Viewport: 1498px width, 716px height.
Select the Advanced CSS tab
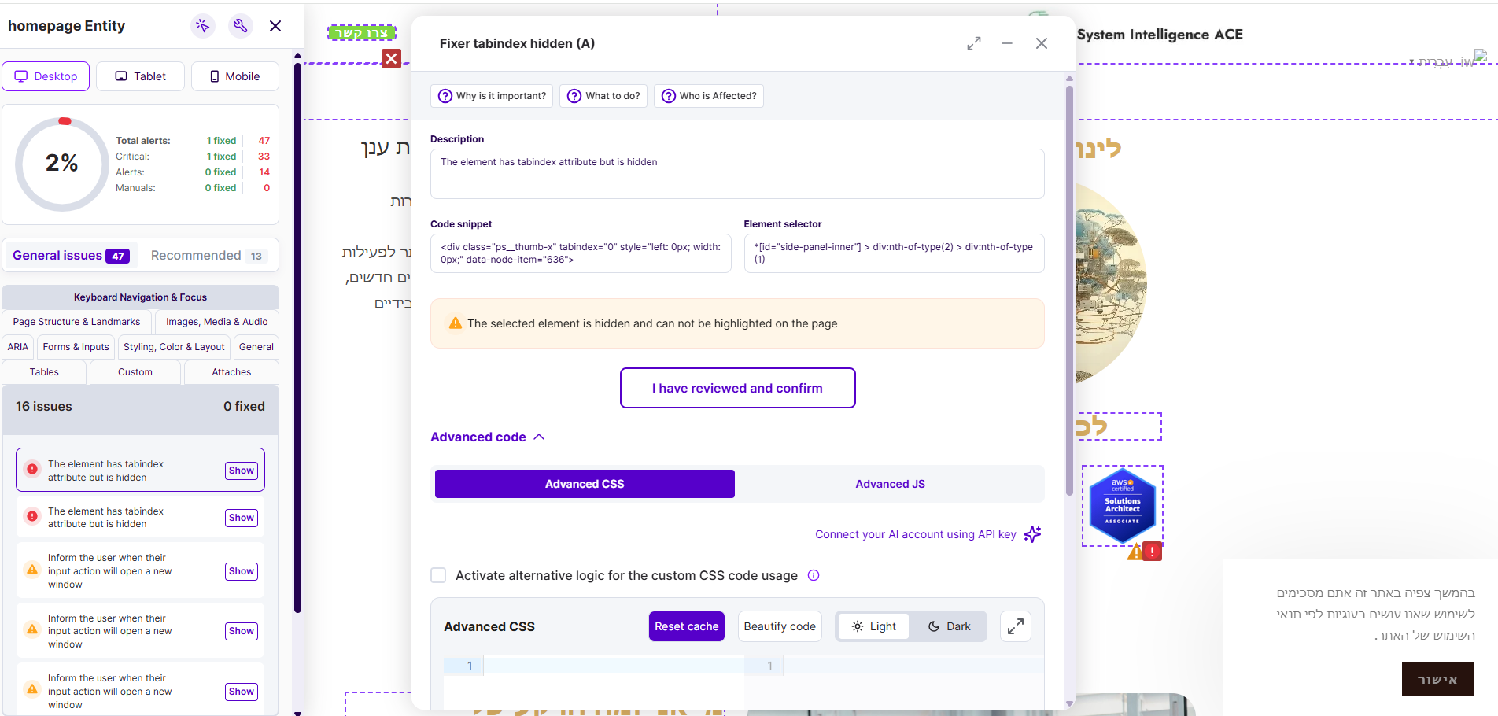[x=585, y=484]
